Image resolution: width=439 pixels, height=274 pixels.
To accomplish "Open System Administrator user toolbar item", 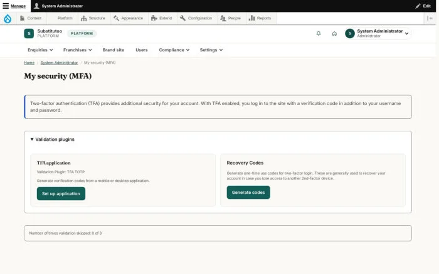I will point(58,6).
